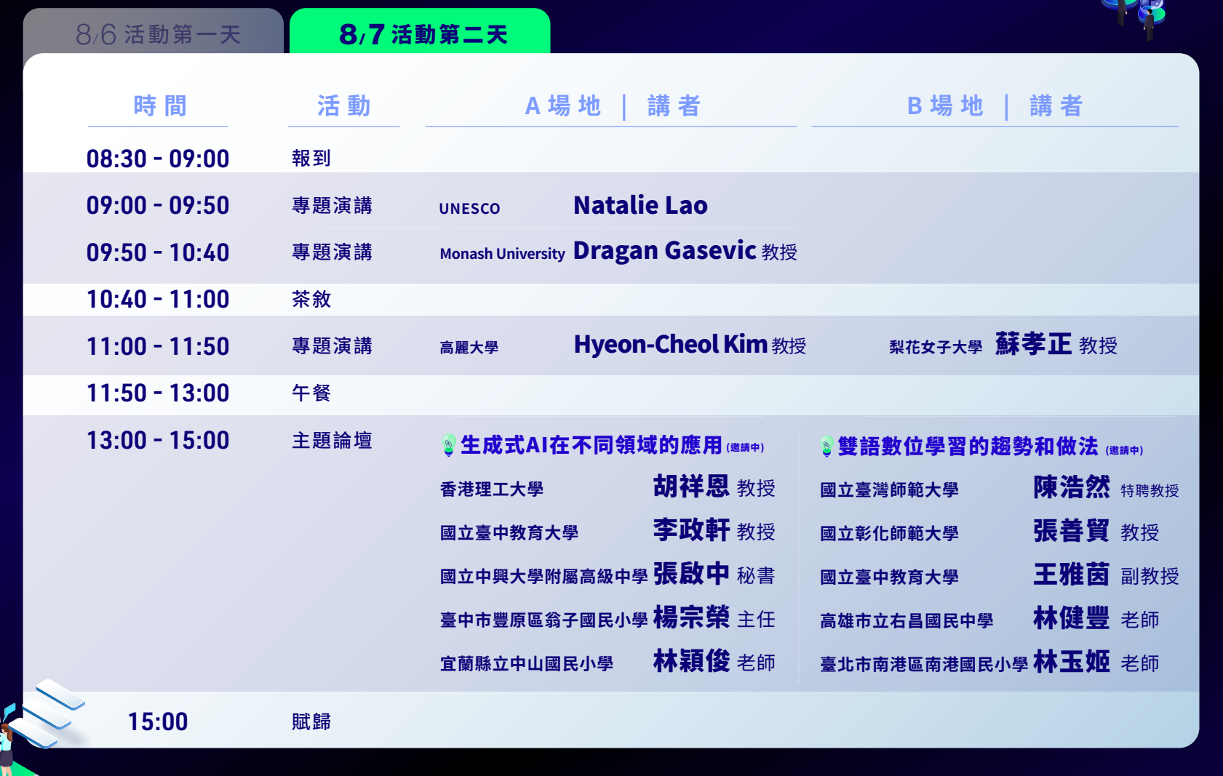1223x776 pixels.
Task: Click lightbulb icon beside 雙語數位學習的趨勢和做法
Action: [826, 446]
